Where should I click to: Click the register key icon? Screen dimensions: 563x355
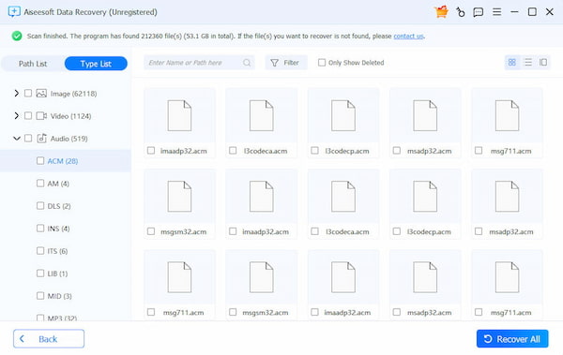[461, 12]
